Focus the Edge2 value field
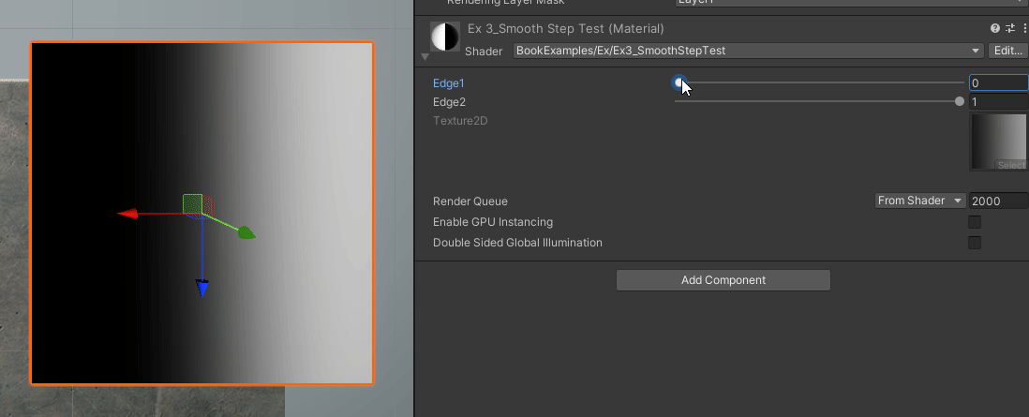The height and width of the screenshot is (417, 1029). click(998, 102)
